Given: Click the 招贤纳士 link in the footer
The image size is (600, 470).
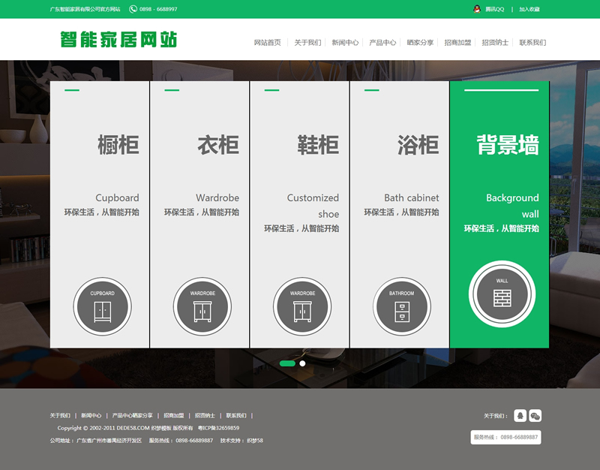Looking at the screenshot, I should 205,415.
